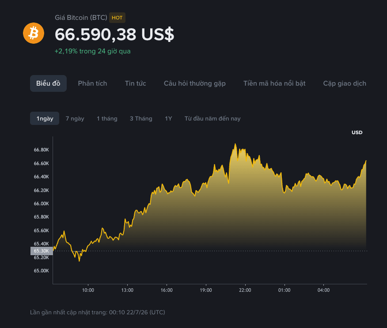Open the Biểu đồ tab
Screen dimensions: 387x328
pyautogui.click(x=48, y=83)
